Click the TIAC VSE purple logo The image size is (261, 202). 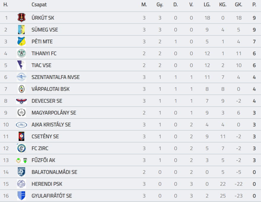(x=21, y=65)
